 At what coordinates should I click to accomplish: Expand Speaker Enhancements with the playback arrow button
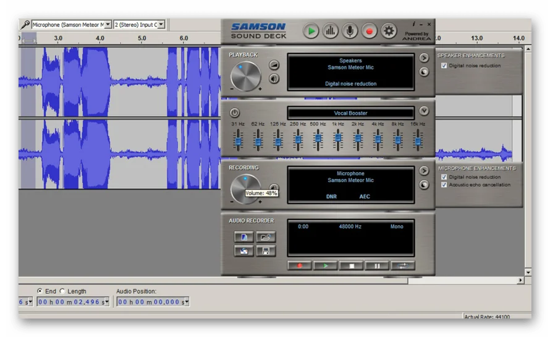(x=424, y=58)
